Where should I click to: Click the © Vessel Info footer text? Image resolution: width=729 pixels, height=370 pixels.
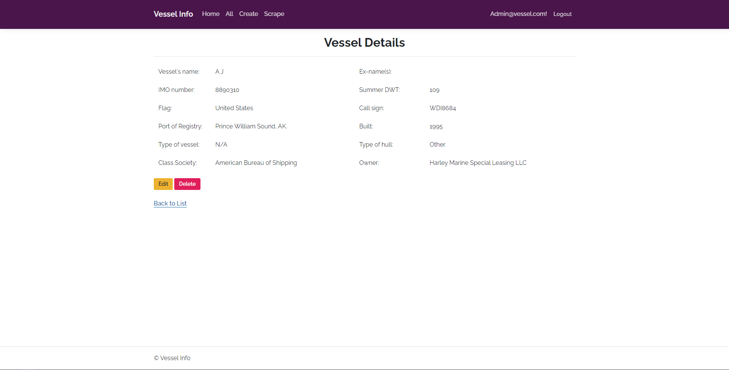point(172,358)
